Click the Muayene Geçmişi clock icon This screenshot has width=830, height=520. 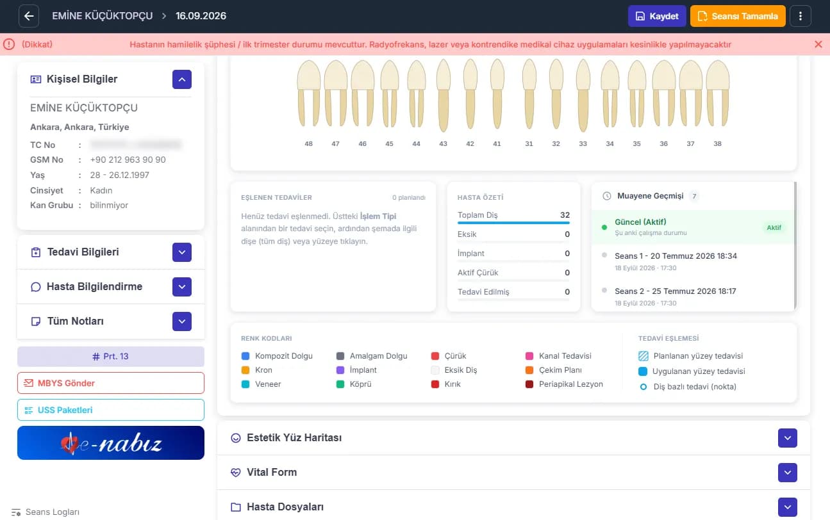tap(607, 196)
